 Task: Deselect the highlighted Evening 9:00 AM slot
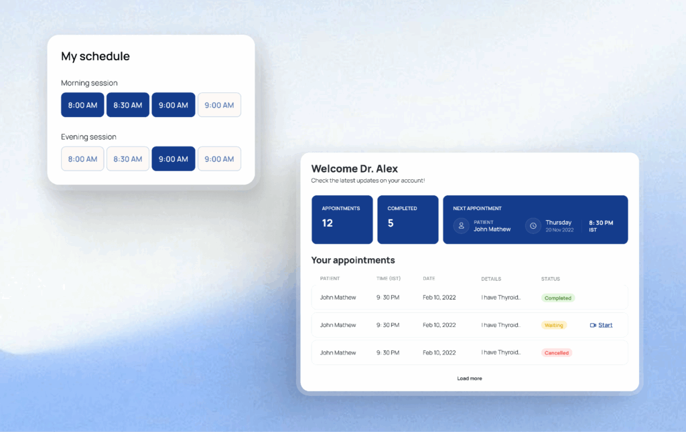174,158
